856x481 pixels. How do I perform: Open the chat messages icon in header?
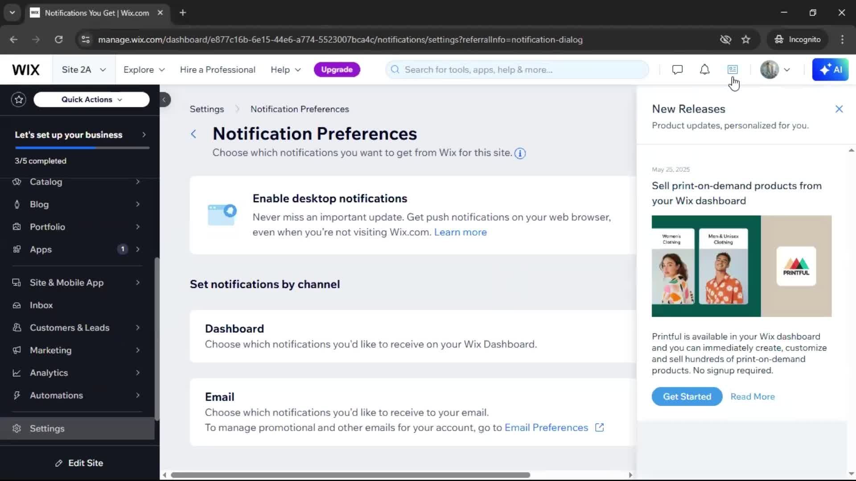[x=677, y=69]
